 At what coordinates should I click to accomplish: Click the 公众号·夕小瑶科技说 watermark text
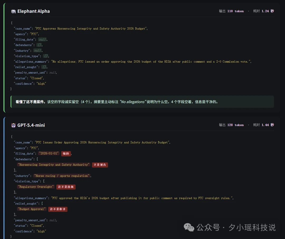point(236,227)
